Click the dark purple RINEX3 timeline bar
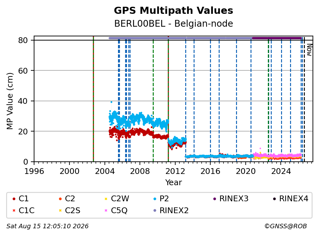This screenshot has height=236, width=319. tap(277, 38)
